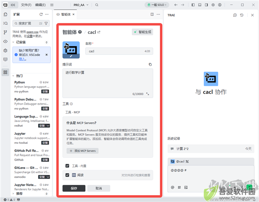Viewport: 259px width, 202px height.
Task: Open the 文件(F) menu
Action: tap(26, 5)
